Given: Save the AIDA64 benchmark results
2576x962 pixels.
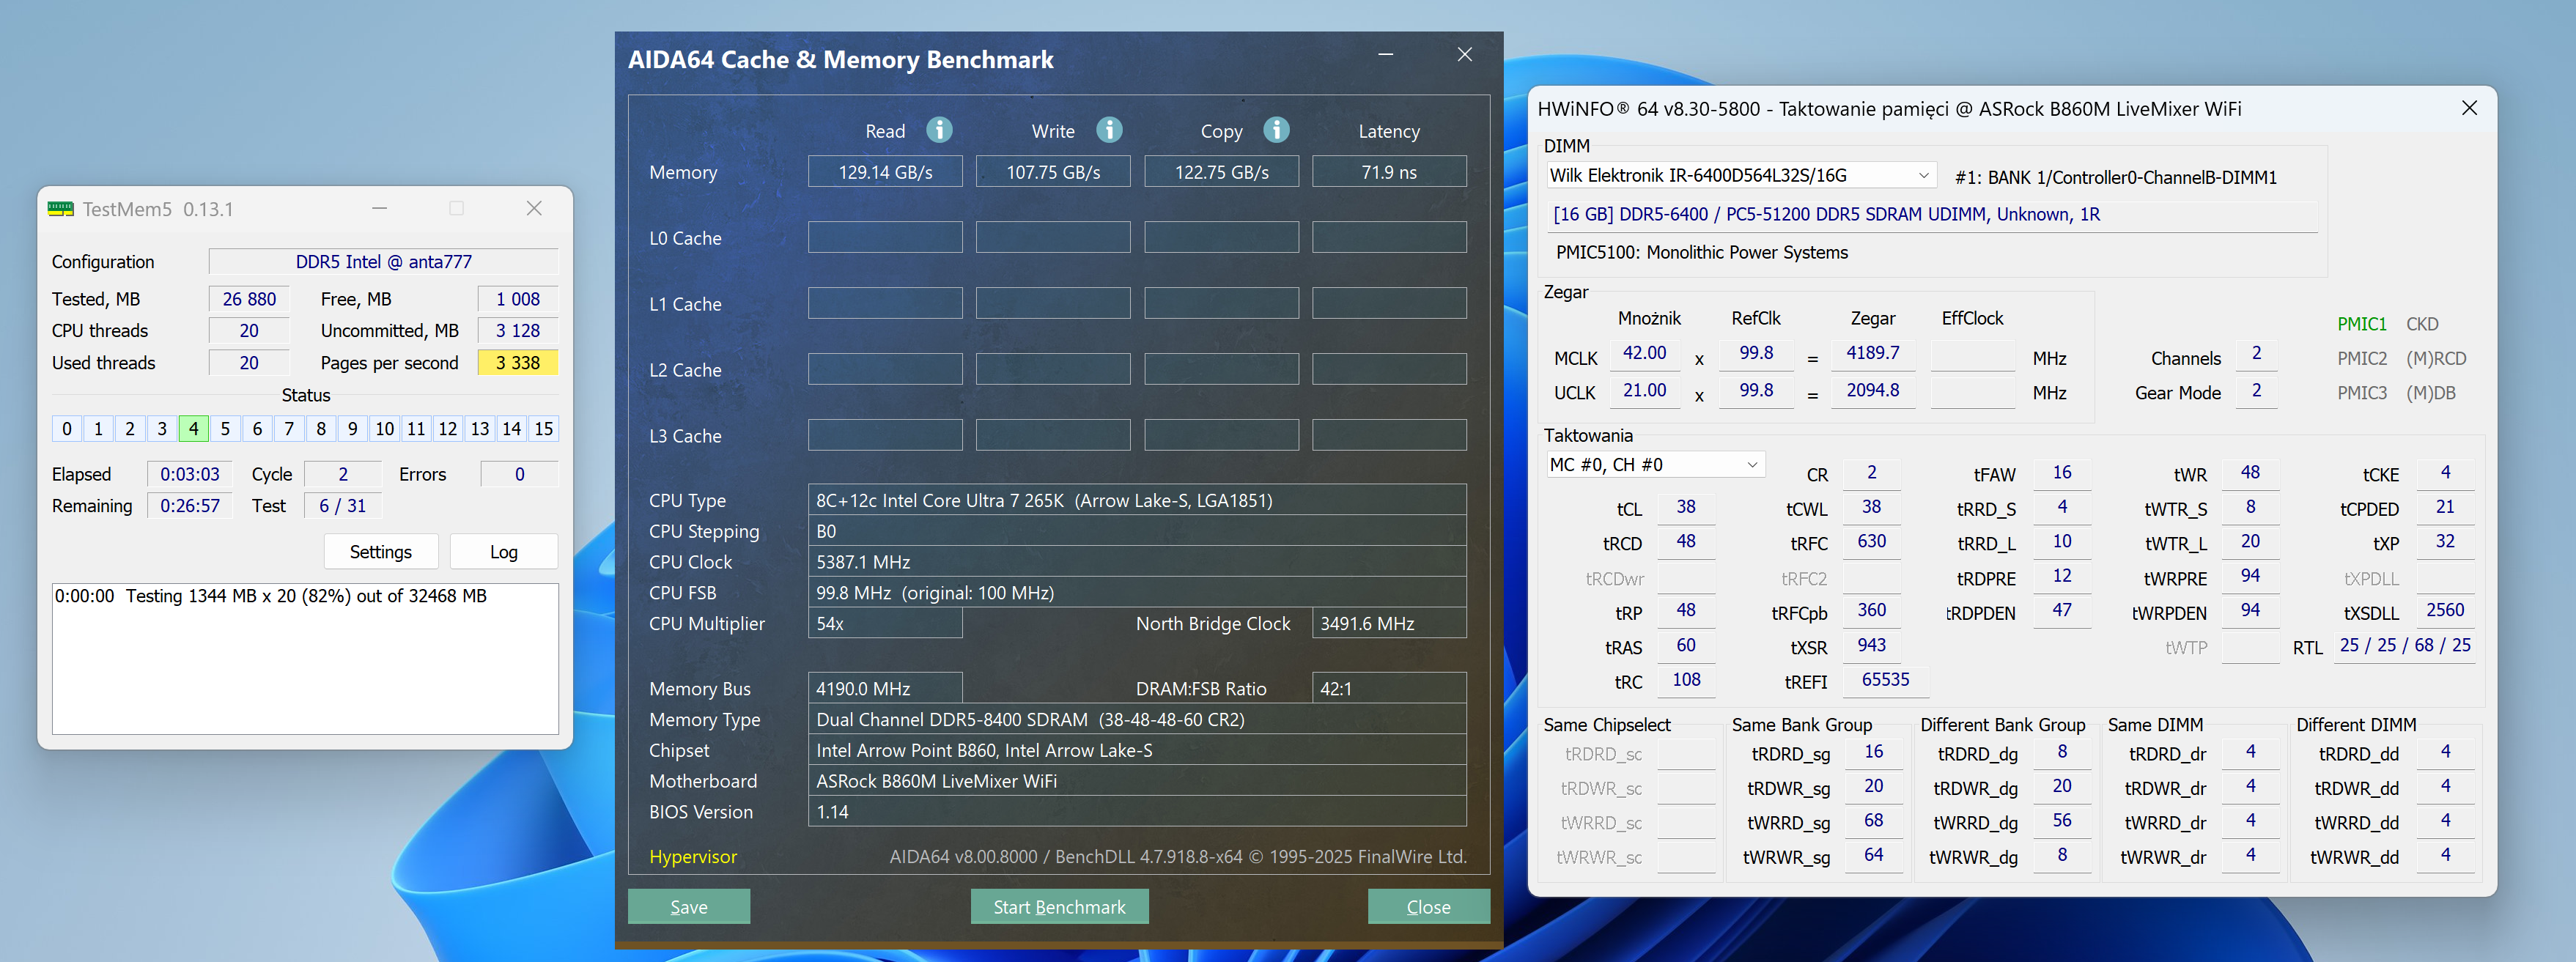Looking at the screenshot, I should coord(688,906).
